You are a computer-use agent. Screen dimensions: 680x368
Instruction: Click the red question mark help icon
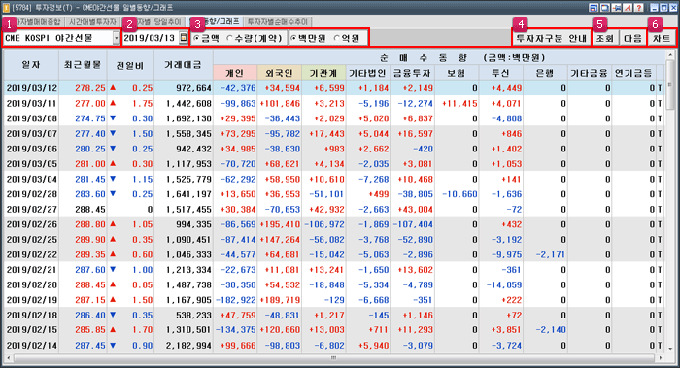tap(639, 8)
